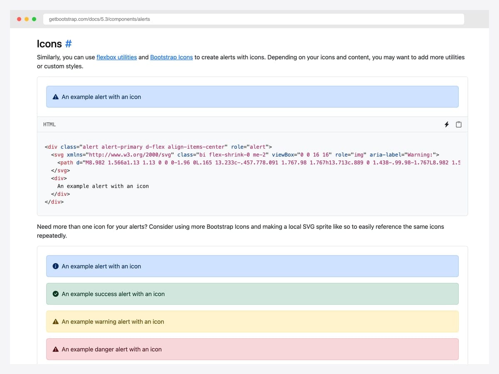Open the Bootstrap Icons link
499x374 pixels.
click(171, 57)
